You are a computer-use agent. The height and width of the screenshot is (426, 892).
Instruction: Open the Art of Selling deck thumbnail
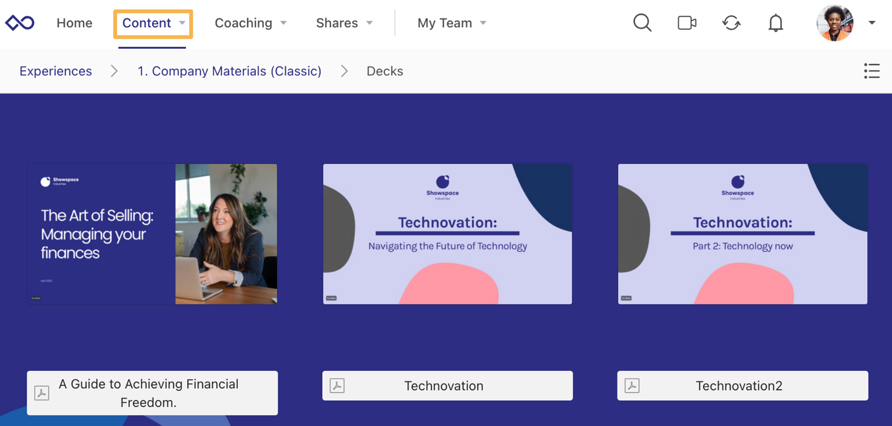pos(152,234)
